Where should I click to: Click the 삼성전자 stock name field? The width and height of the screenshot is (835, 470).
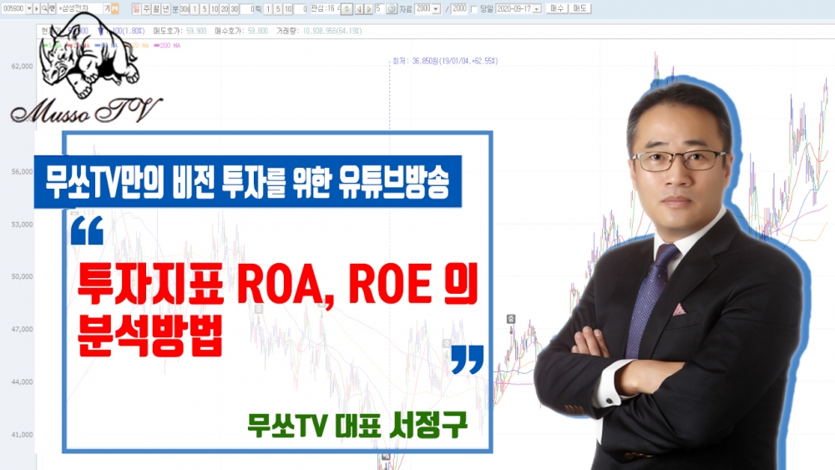(x=79, y=8)
